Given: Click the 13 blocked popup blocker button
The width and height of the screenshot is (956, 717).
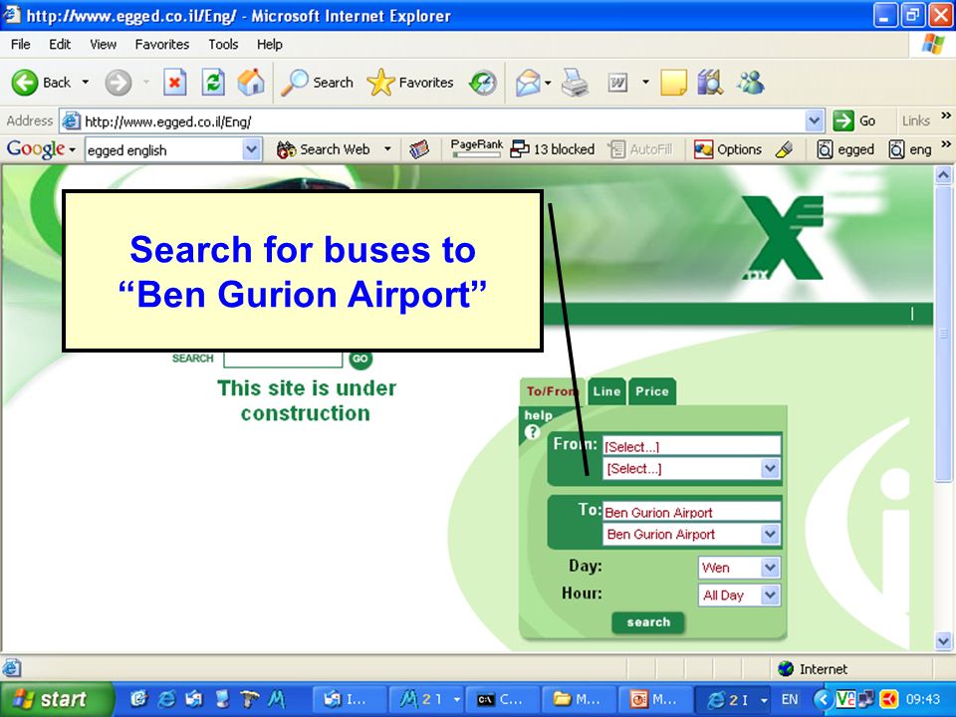Looking at the screenshot, I should coord(553,149).
